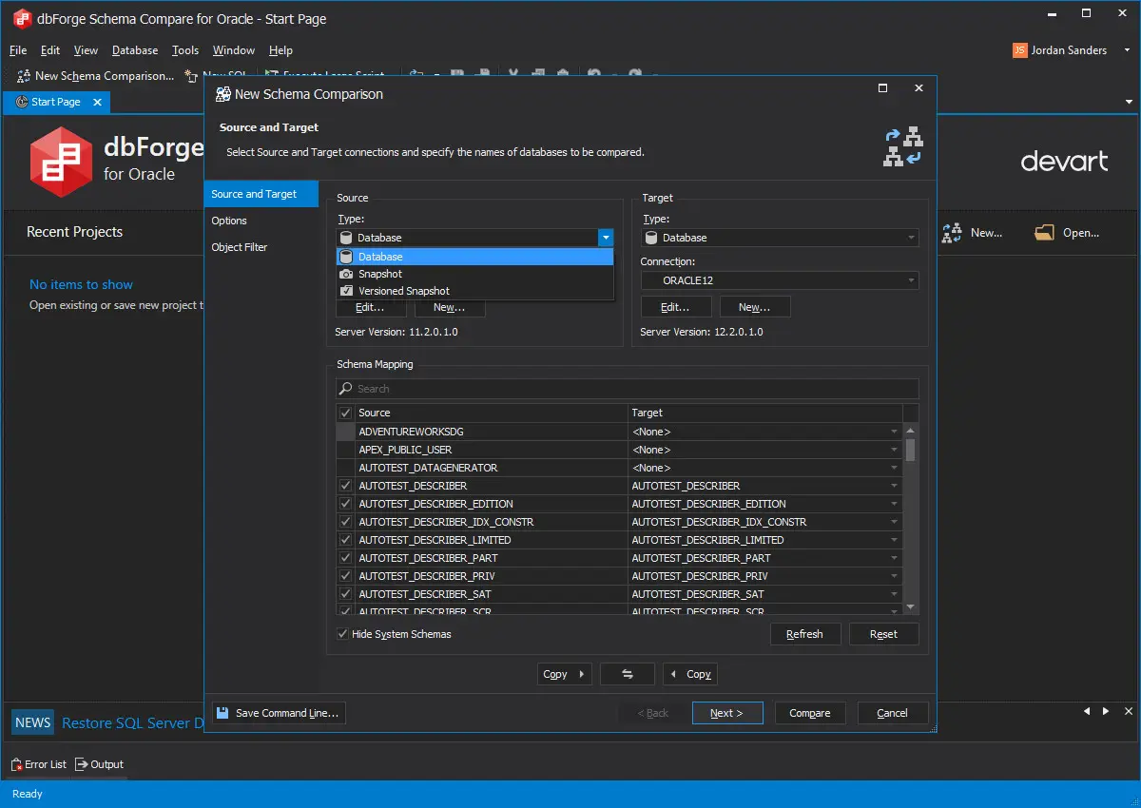Click the swap source and target arrows button

pos(628,674)
